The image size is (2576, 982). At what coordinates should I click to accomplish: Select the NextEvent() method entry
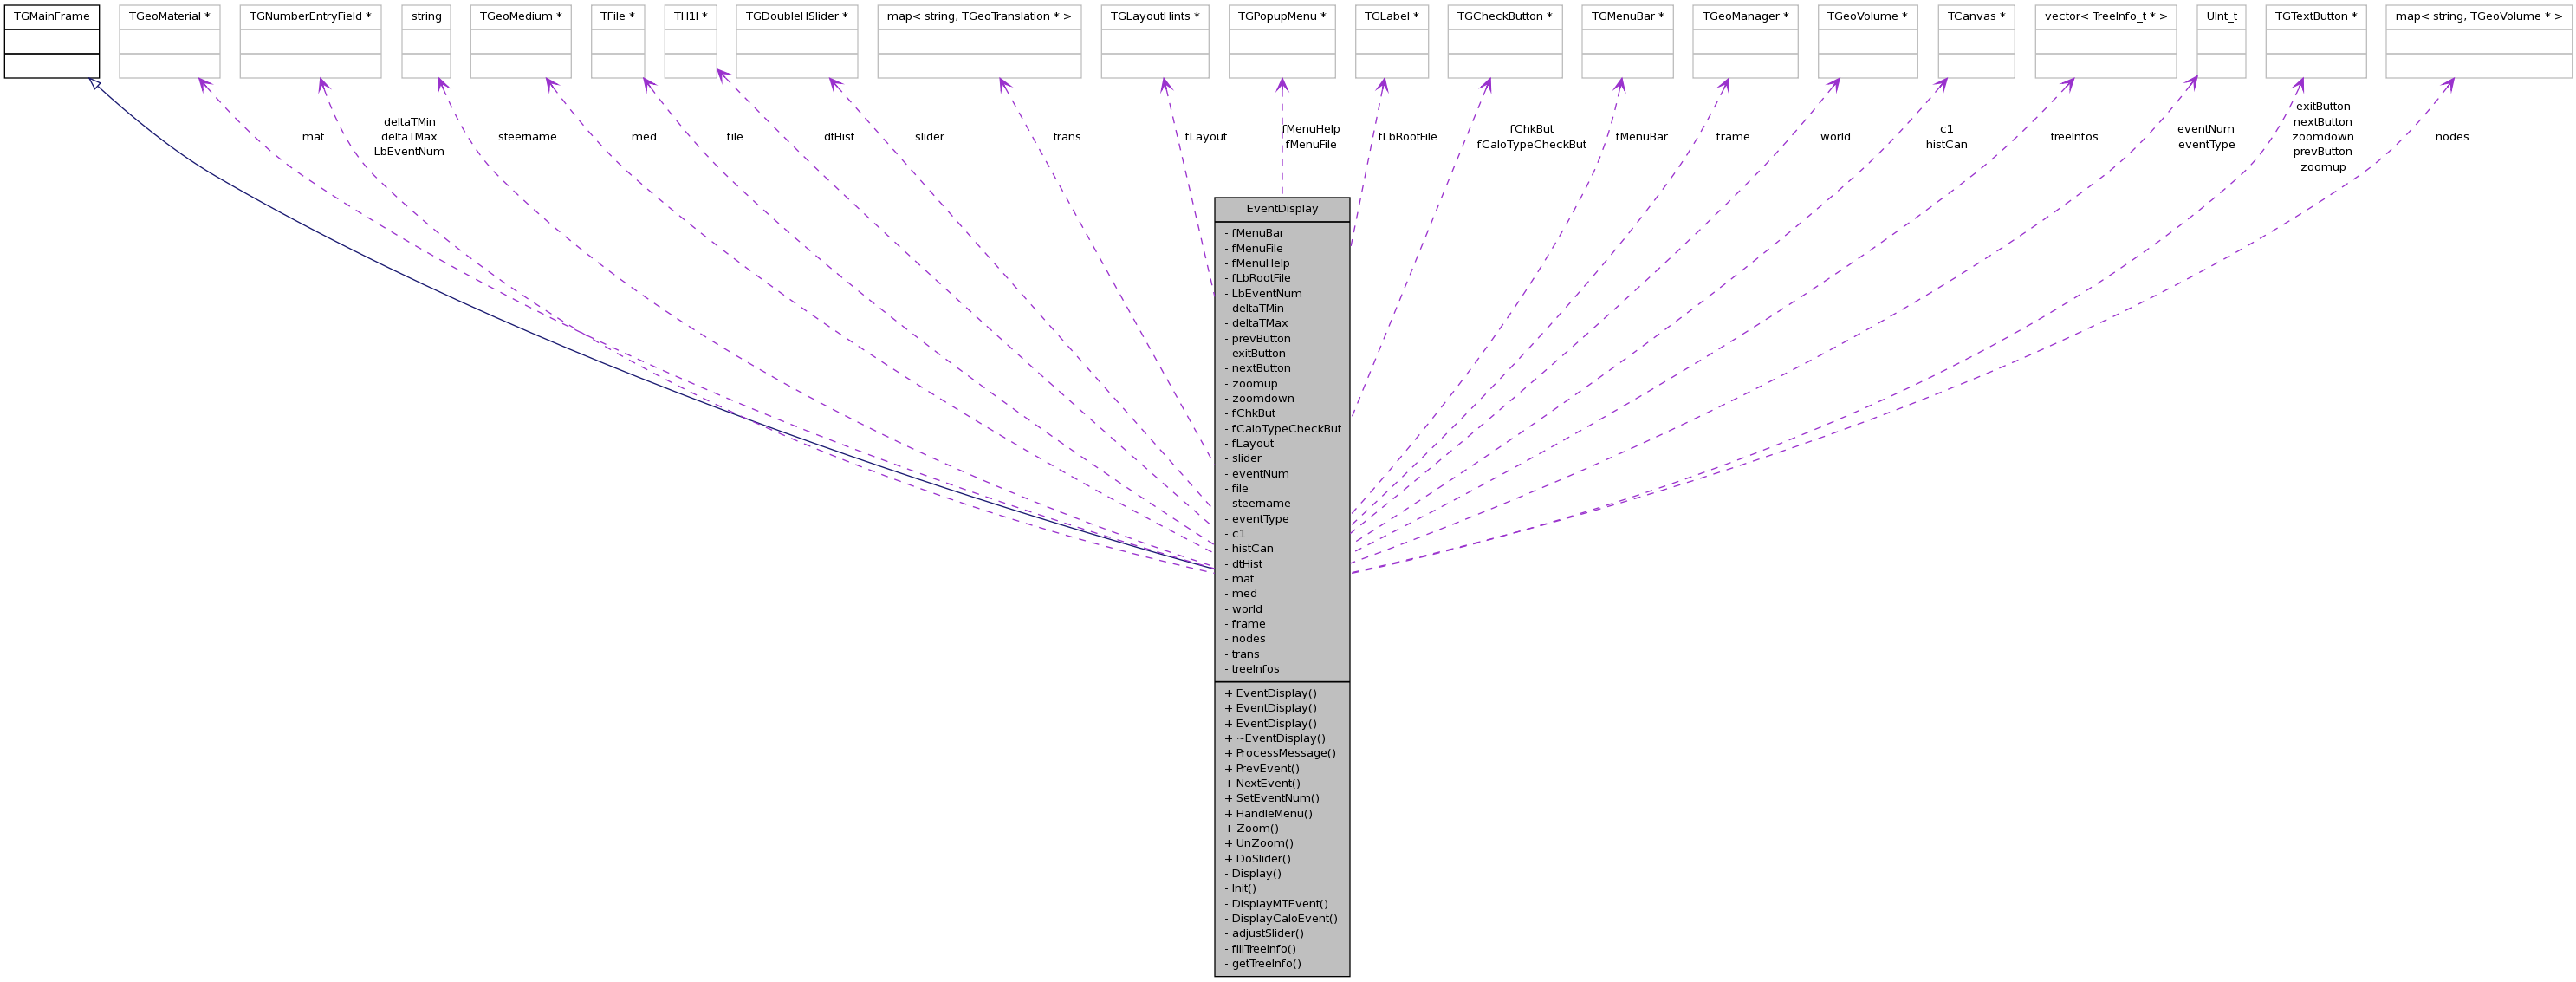click(x=1262, y=783)
